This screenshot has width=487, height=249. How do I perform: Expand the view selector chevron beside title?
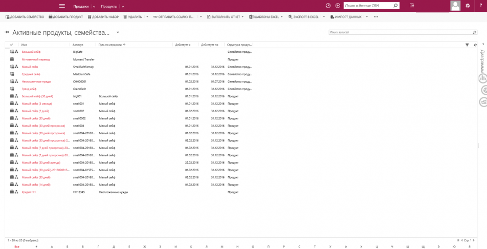[118, 32]
